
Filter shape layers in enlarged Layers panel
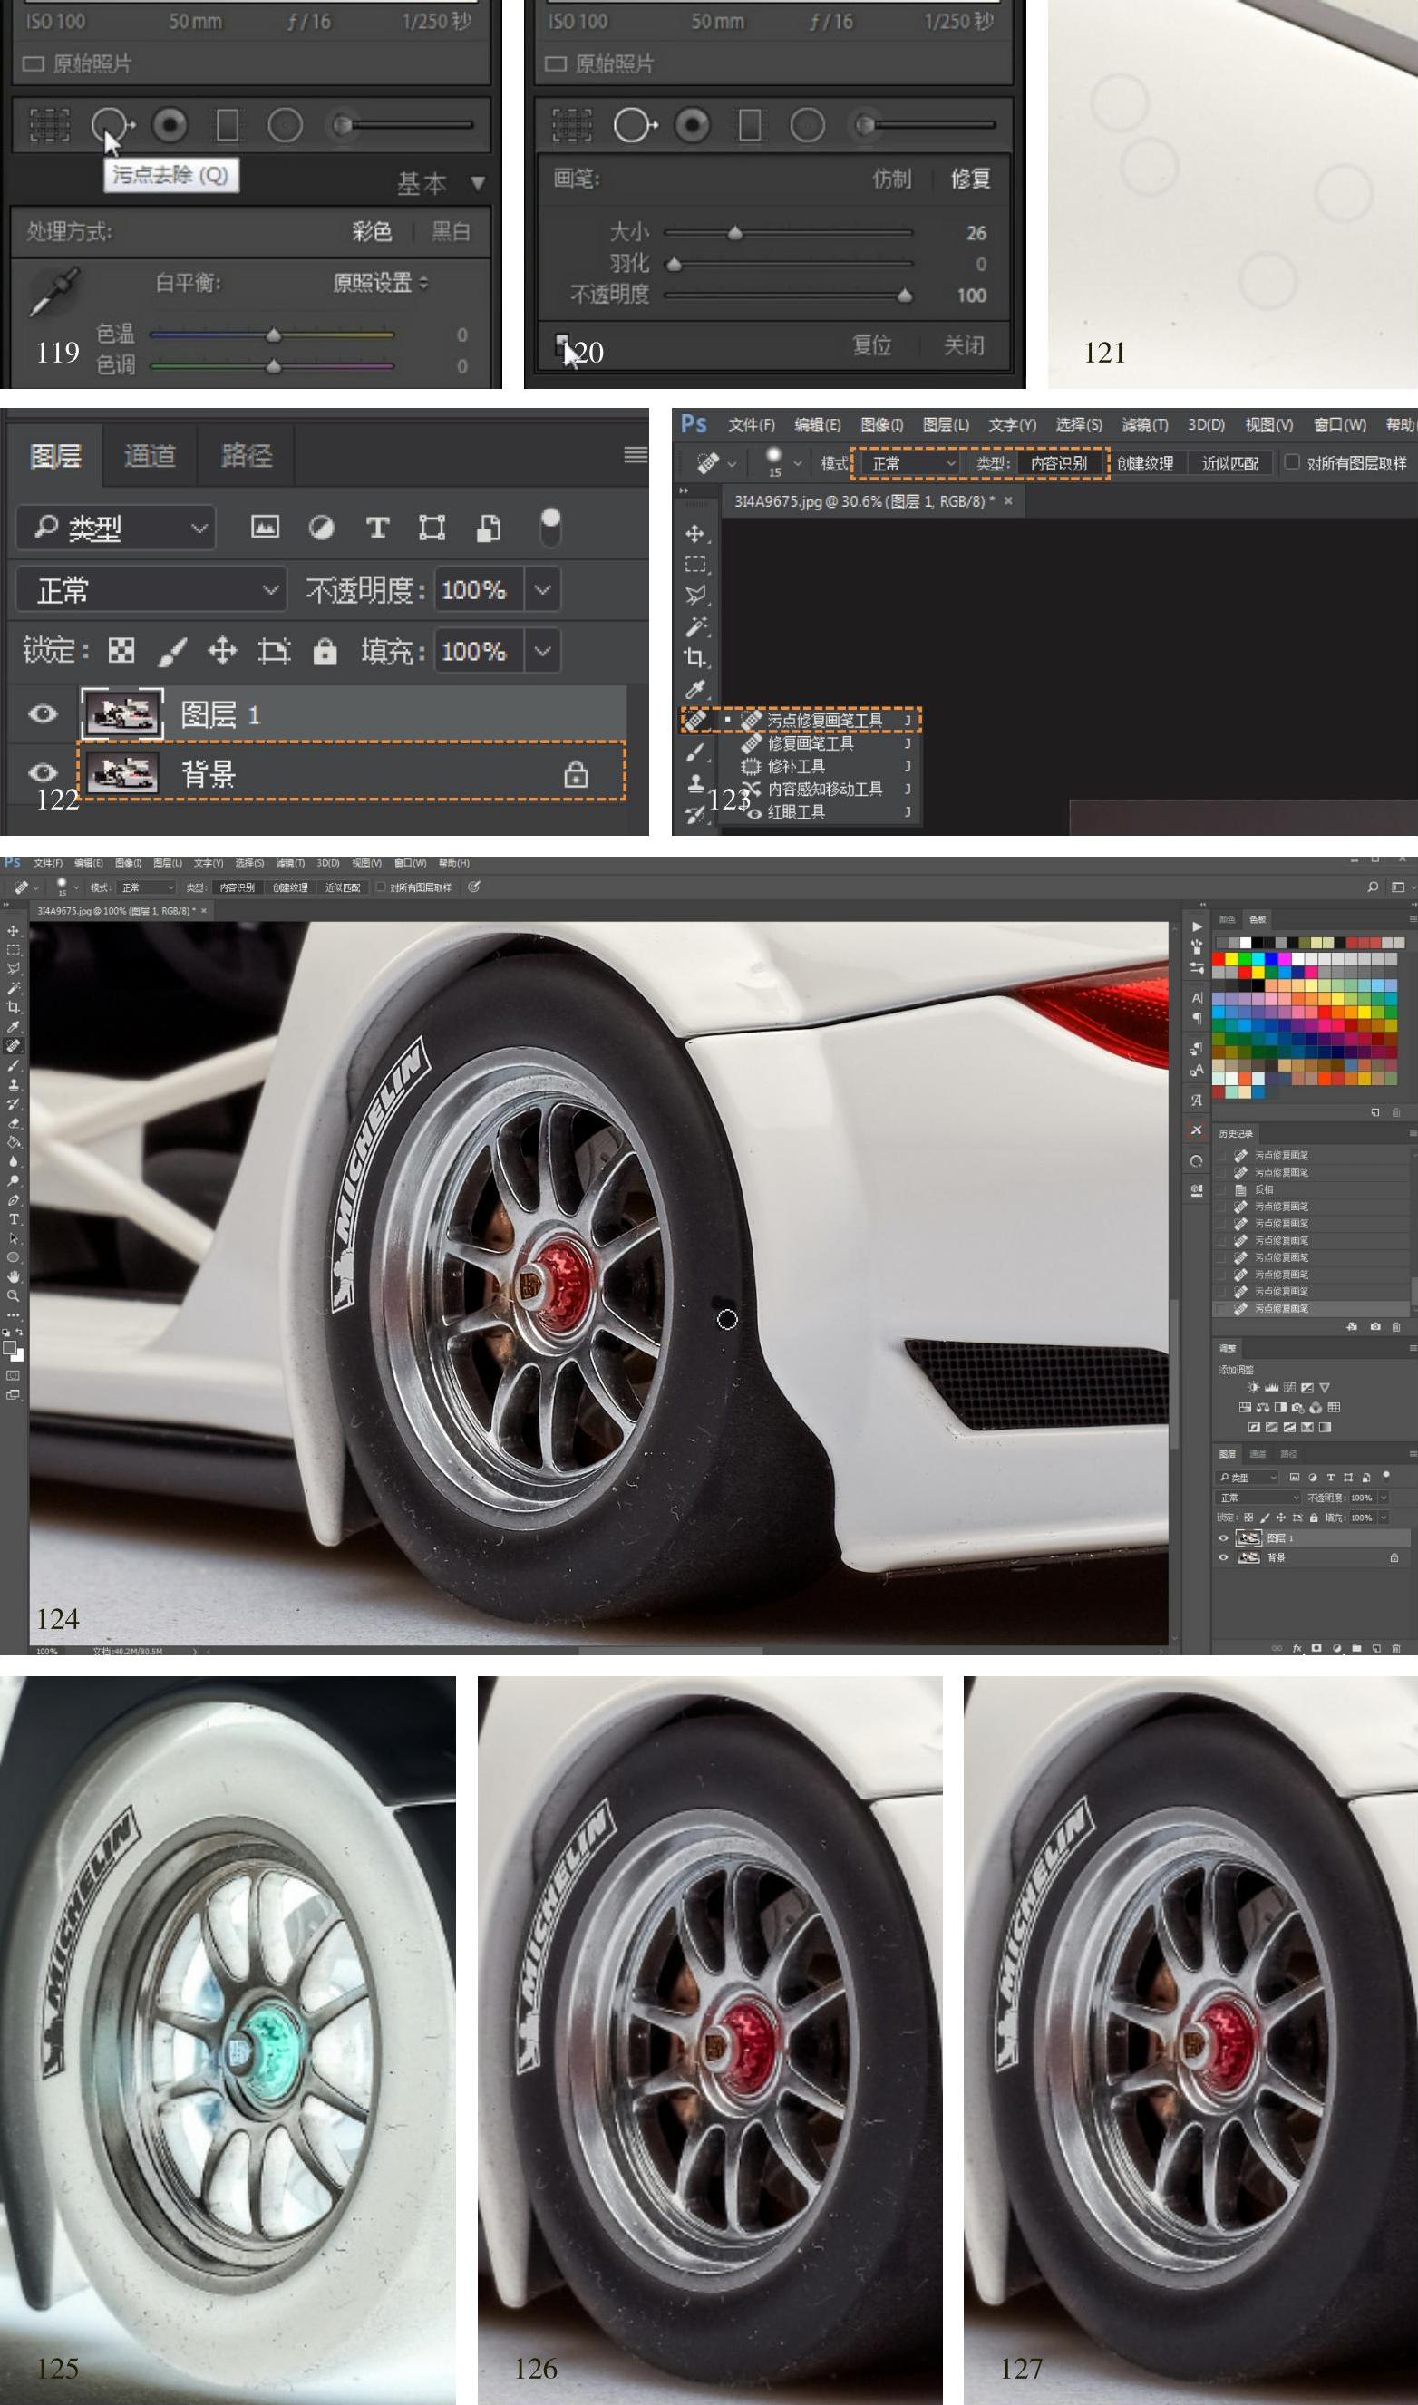click(x=432, y=528)
